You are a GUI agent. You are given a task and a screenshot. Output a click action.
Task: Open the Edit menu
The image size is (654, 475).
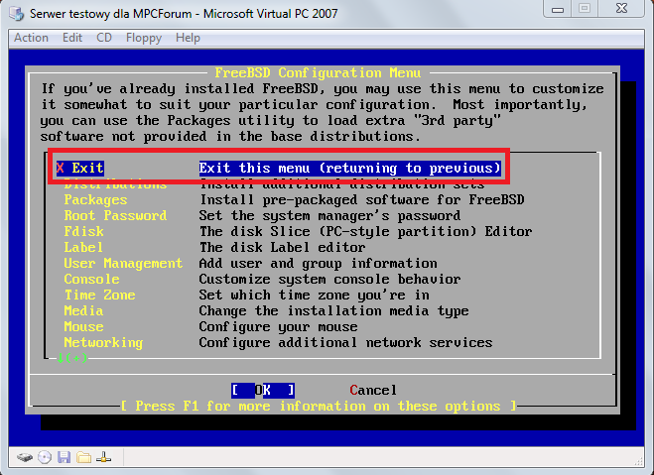(x=72, y=38)
